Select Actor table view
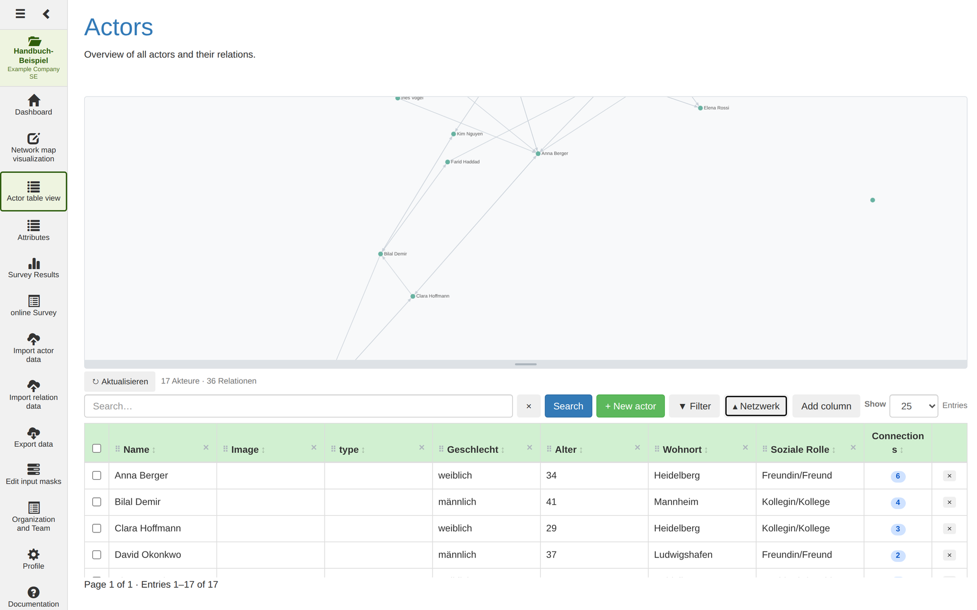 34,191
